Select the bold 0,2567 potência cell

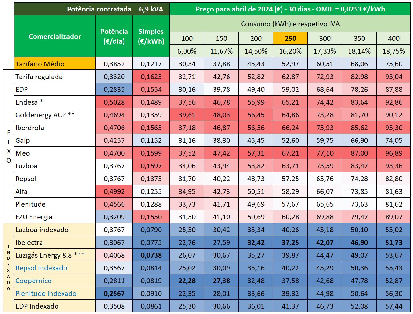114,294
